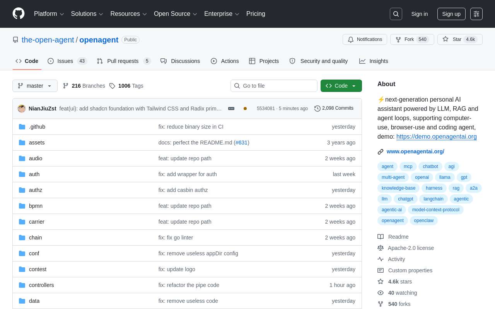The height and width of the screenshot is (309, 495).
Task: Click the Sign up button
Action: pos(451,14)
